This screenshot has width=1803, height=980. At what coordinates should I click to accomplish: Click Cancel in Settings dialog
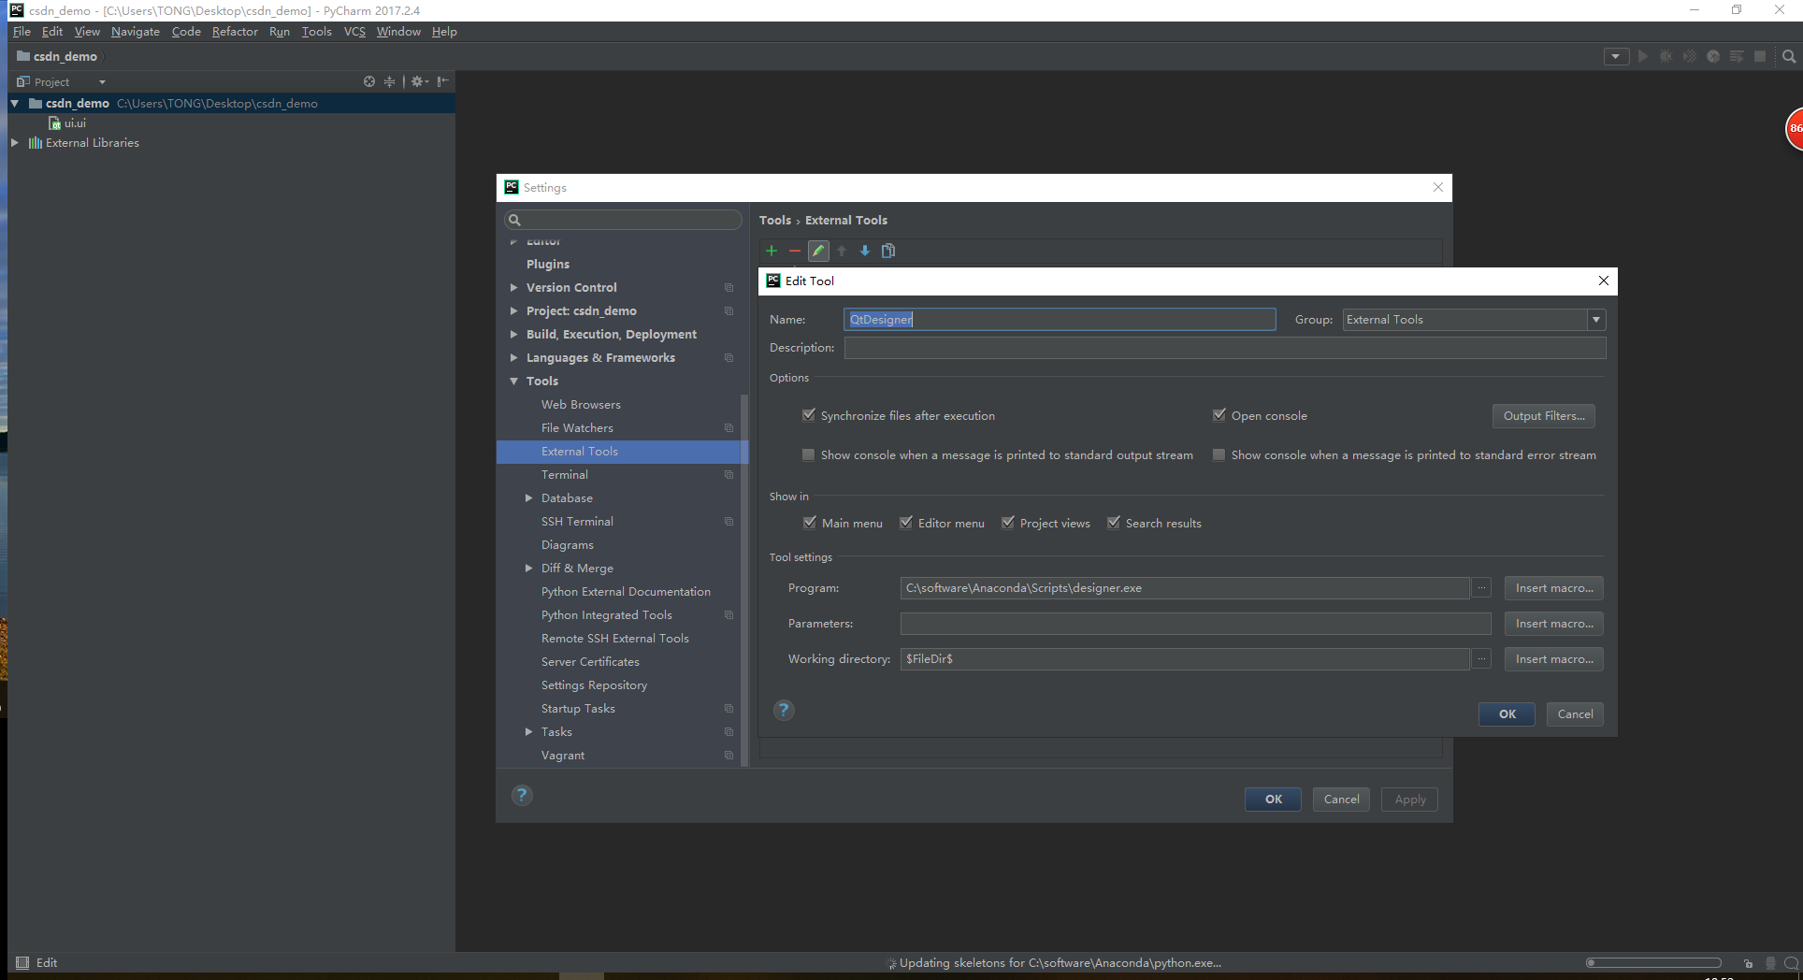point(1341,800)
